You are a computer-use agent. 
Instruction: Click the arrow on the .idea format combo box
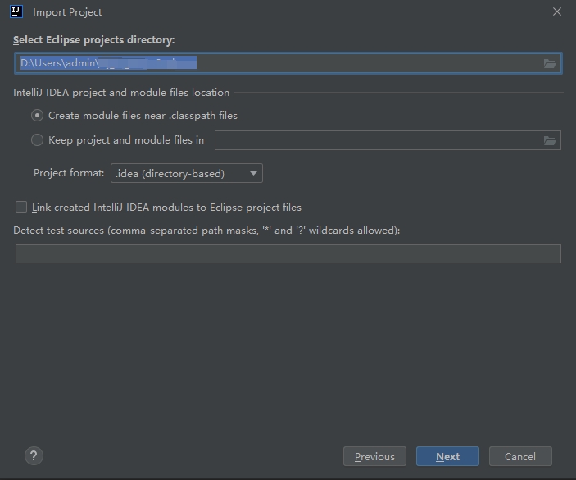click(253, 173)
